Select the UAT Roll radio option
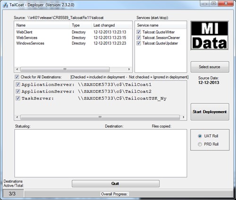236x200 pixels. point(200,136)
